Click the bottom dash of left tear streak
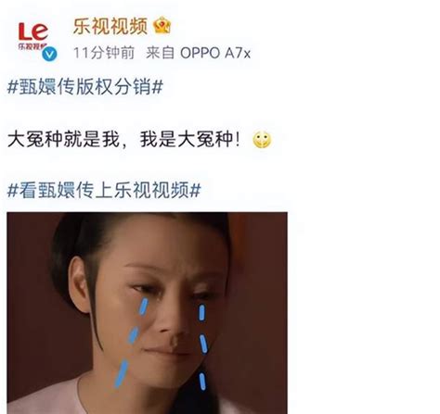The image size is (440, 414). coord(121,374)
